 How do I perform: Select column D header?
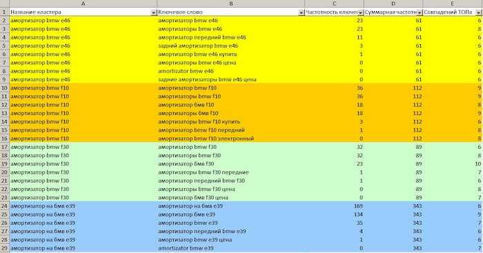(393, 3)
